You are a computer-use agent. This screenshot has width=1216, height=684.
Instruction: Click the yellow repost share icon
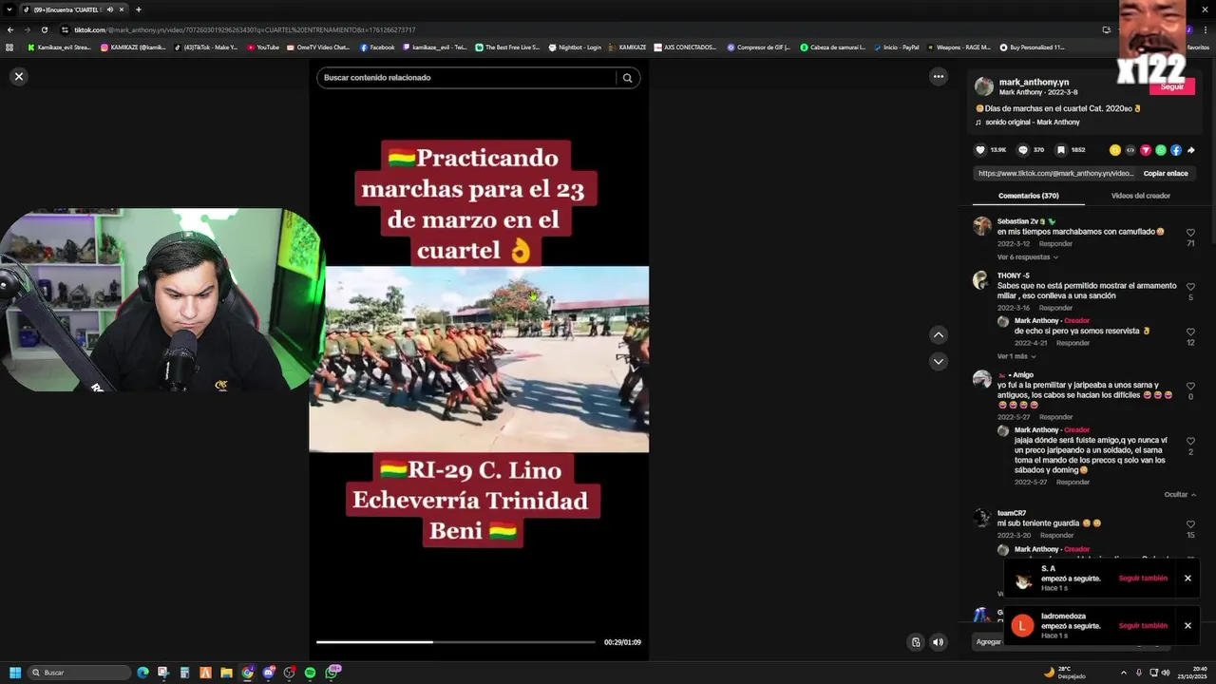click(1115, 150)
